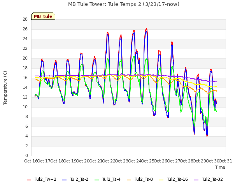
Task: Click the Oct 31 x-axis tick label
Action: (x=226, y=161)
